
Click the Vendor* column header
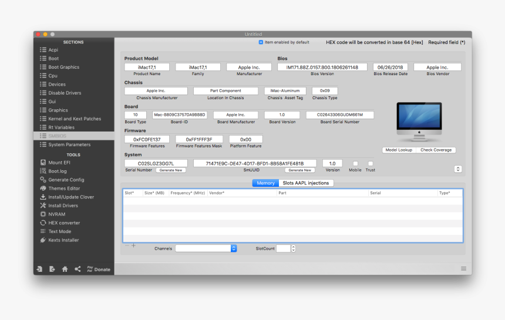click(242, 193)
